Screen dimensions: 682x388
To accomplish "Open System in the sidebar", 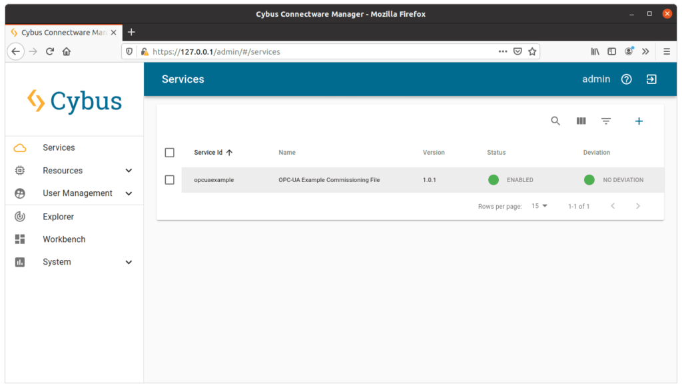I will click(57, 262).
